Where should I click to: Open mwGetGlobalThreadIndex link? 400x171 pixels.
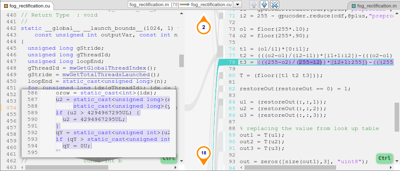pyautogui.click(x=107, y=68)
